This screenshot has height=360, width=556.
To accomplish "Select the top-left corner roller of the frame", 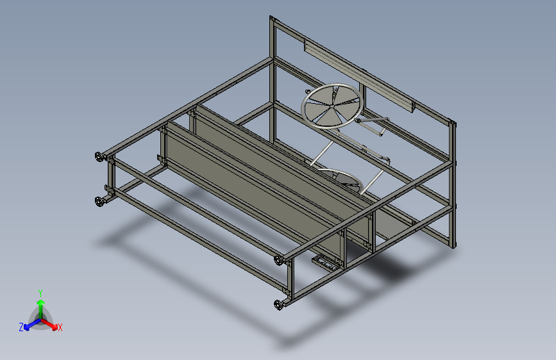I will pos(99,156).
